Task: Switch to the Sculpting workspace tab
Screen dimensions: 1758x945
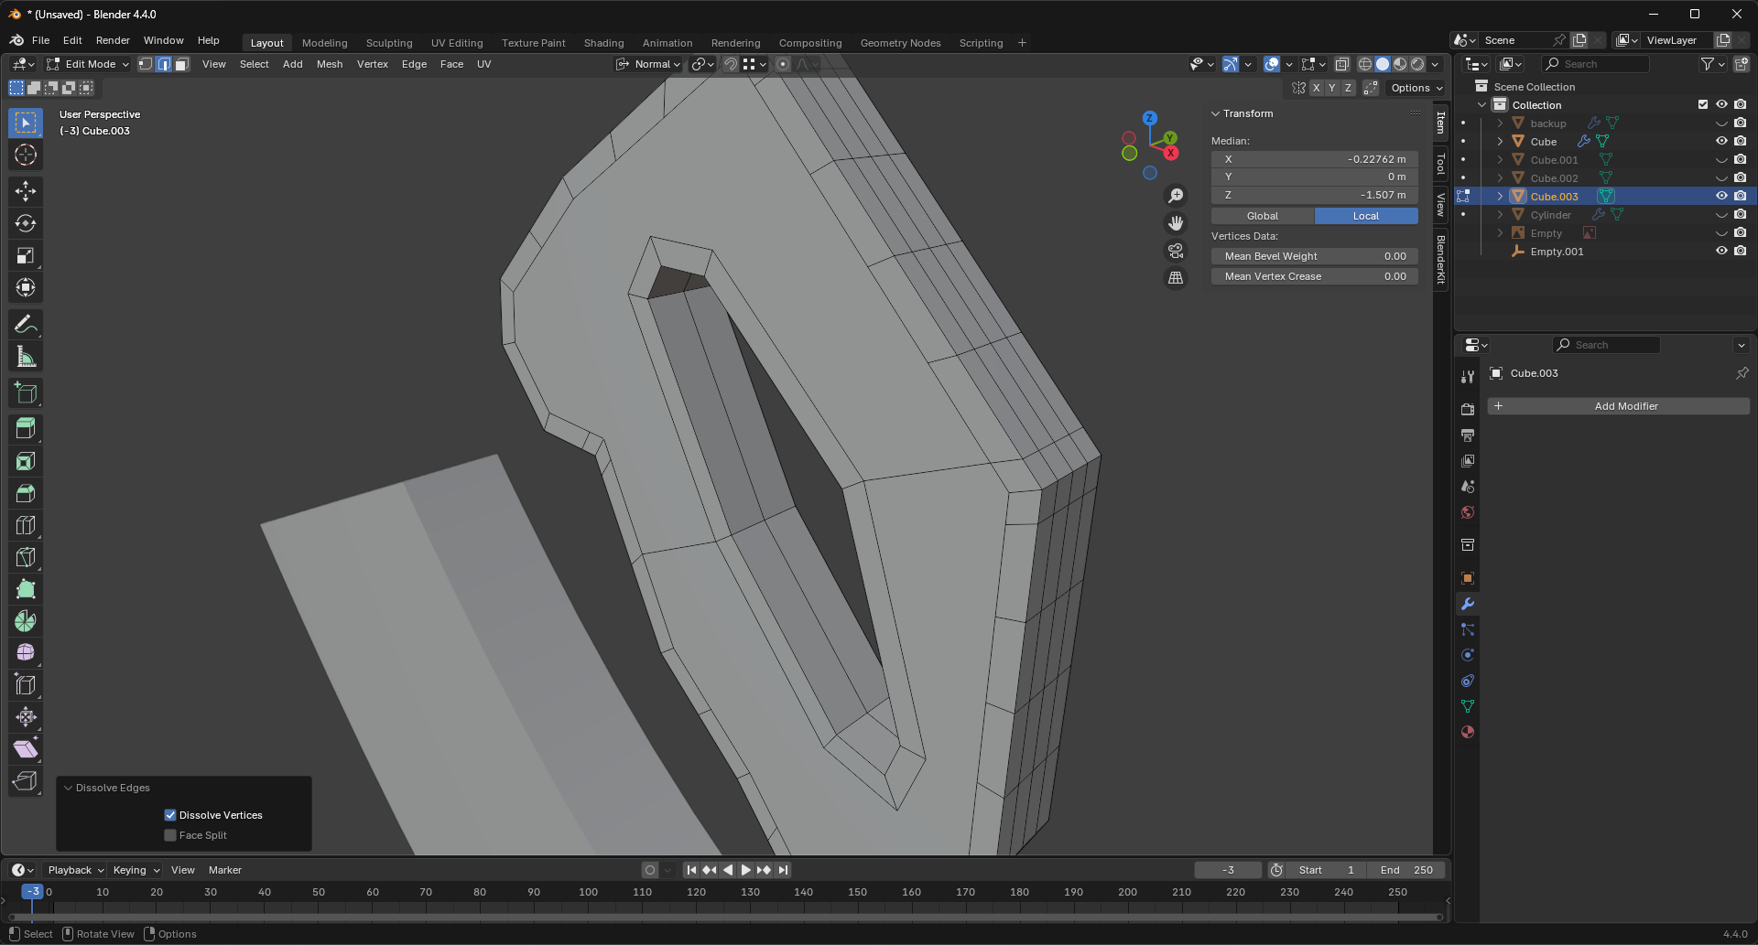Action: point(389,43)
